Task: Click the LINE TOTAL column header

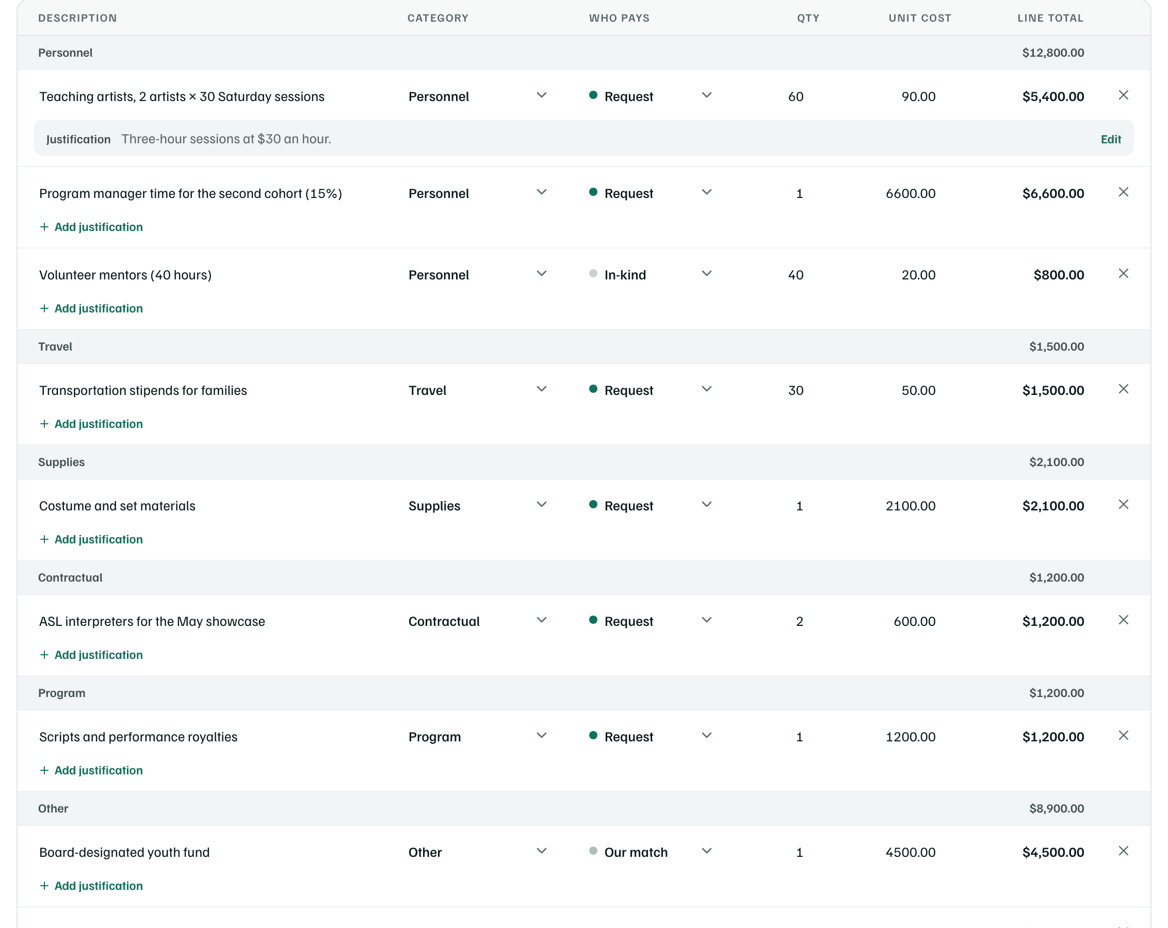Action: point(1050,18)
